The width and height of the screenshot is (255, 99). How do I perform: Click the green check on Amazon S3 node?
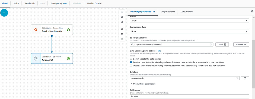pyautogui.click(x=68, y=59)
